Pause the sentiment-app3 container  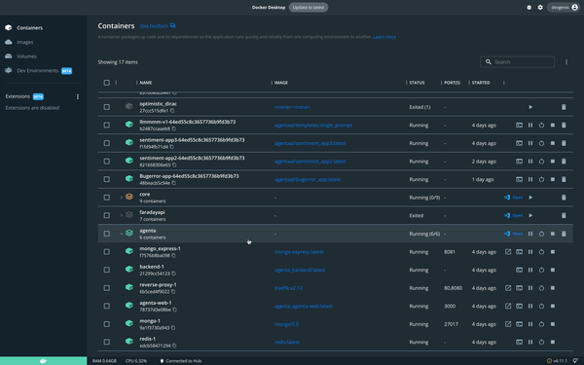coord(530,143)
